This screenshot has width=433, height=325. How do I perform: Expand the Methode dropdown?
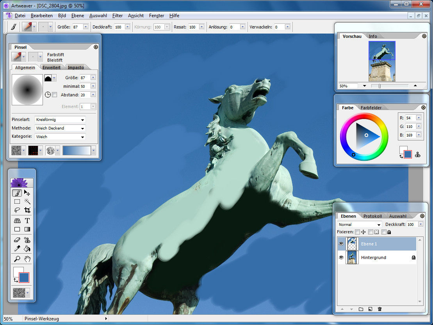[60, 128]
